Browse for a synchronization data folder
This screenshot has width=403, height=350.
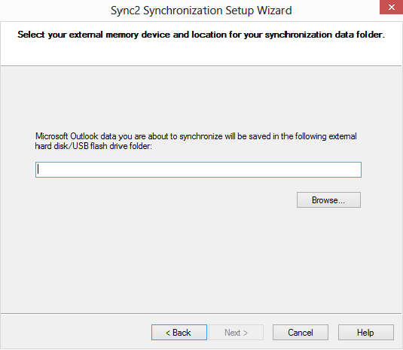point(328,199)
